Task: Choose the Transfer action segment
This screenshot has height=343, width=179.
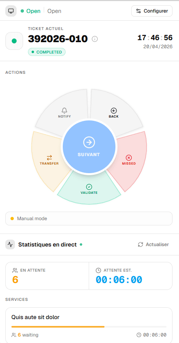Action: [x=49, y=160]
